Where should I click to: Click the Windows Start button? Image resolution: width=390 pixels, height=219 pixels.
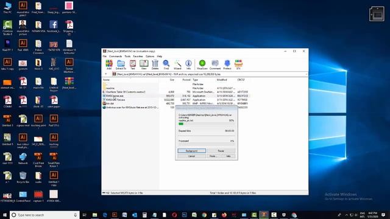5,215
